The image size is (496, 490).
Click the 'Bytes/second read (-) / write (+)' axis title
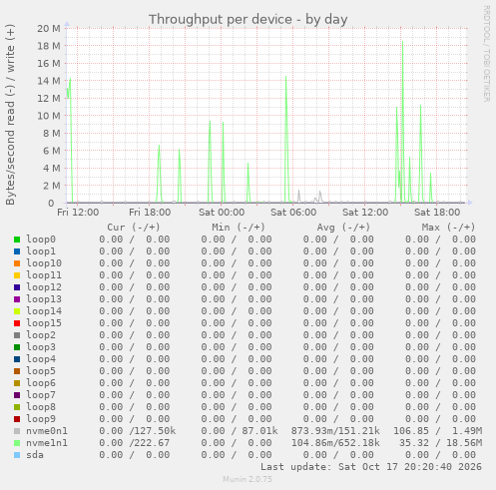(10, 115)
